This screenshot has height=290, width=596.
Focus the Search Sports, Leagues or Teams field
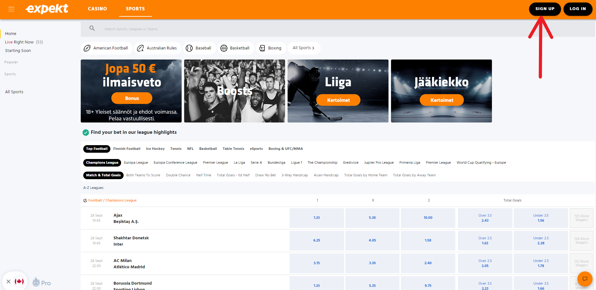(x=338, y=29)
